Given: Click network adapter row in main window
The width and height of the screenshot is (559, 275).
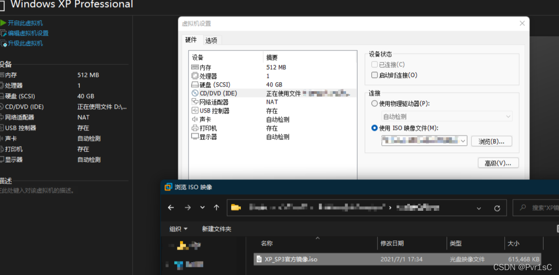Looking at the screenshot, I should click(x=64, y=117).
